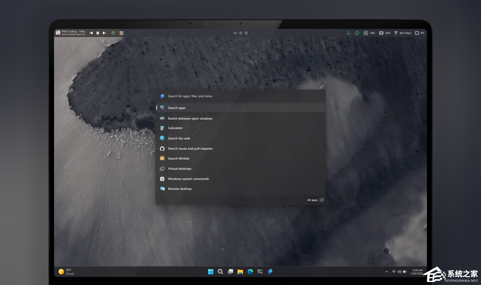Open the Remote desktop command
The width and height of the screenshot is (481, 285).
pos(240,189)
